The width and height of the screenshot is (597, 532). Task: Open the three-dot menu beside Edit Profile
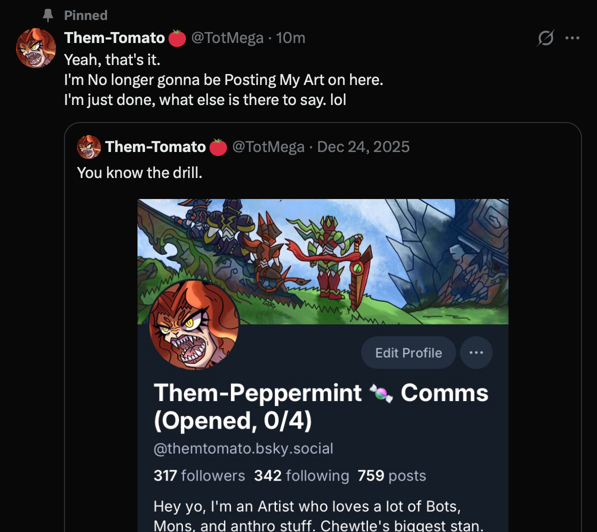476,352
